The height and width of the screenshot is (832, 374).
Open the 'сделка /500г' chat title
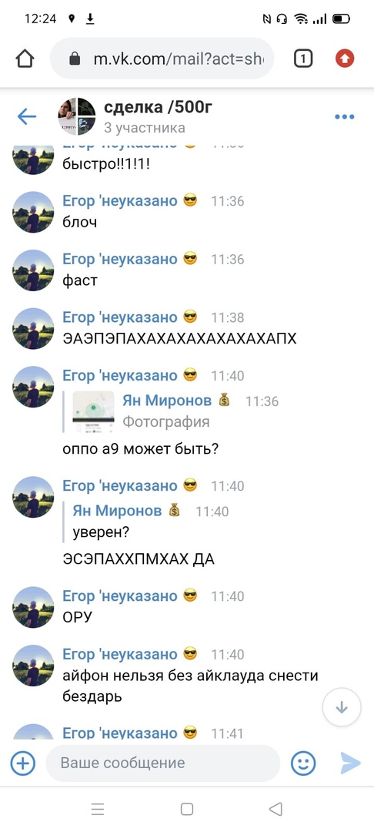click(158, 108)
